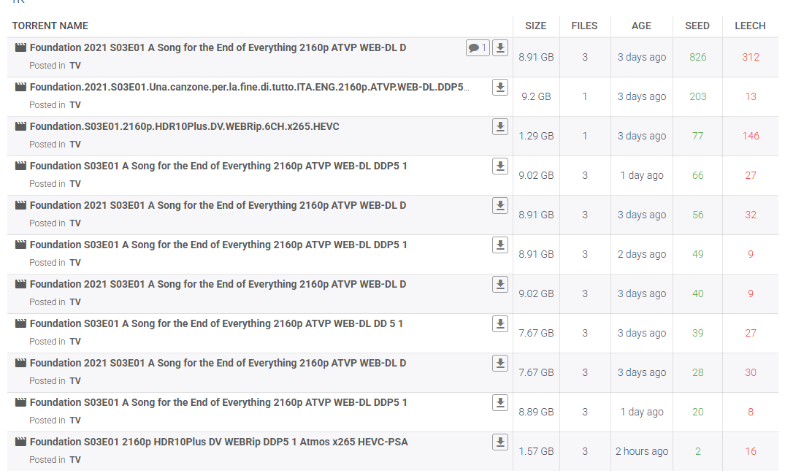This screenshot has width=785, height=476.
Task: Click the clapperboard icon beside the 1.29 GB torrent
Action: [x=20, y=126]
